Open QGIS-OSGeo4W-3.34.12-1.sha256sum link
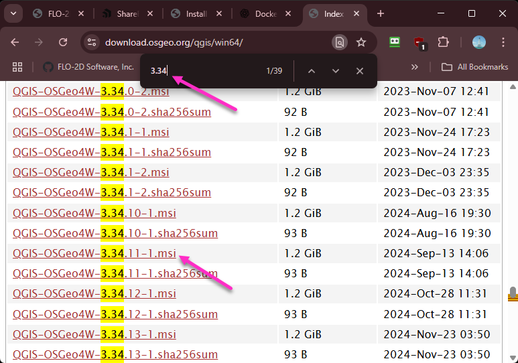 (x=115, y=314)
